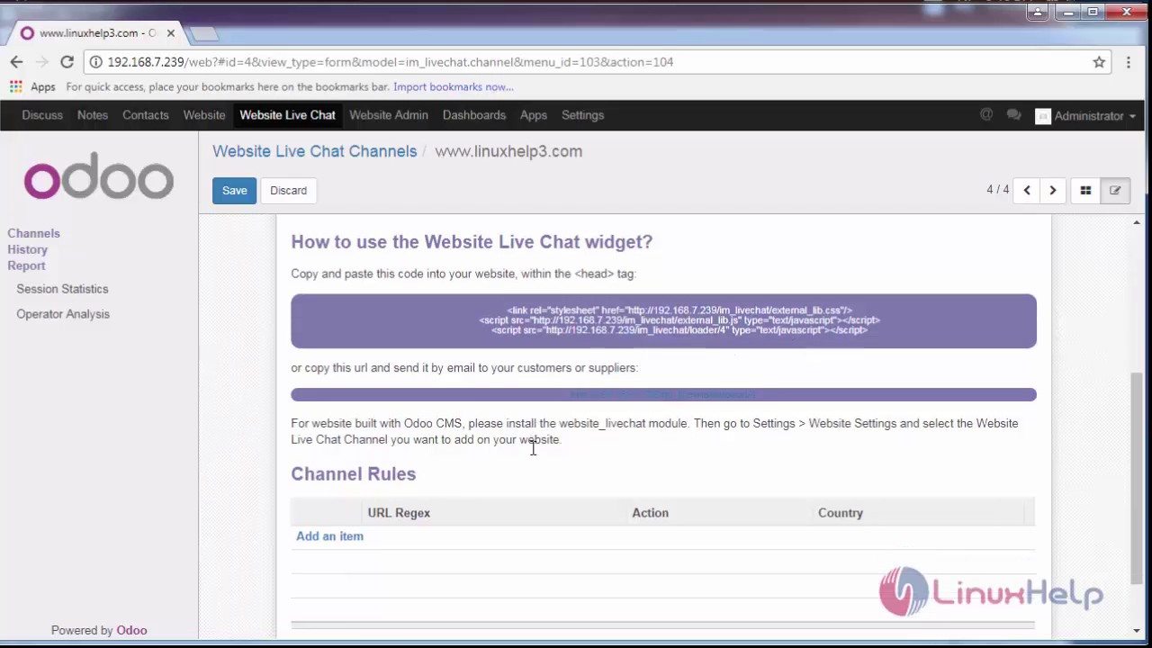Click the site info icon in address bar
The width and height of the screenshot is (1152, 648).
pos(95,62)
